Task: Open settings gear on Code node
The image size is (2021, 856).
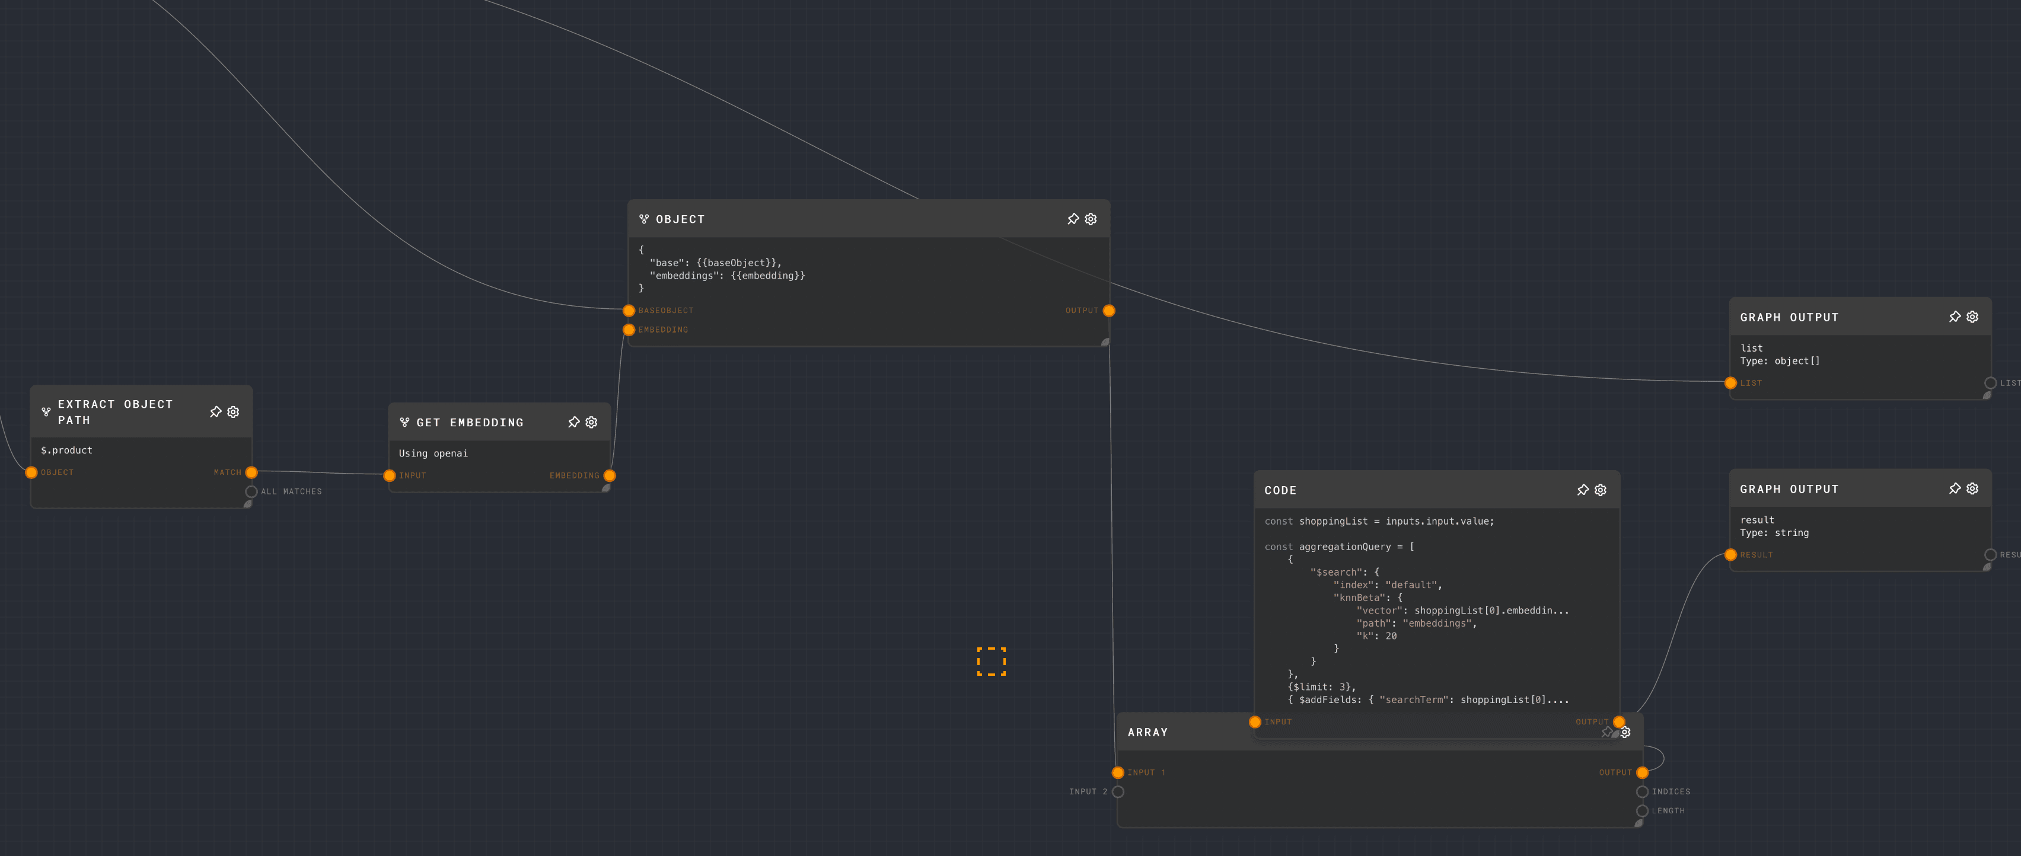Action: pos(1601,490)
